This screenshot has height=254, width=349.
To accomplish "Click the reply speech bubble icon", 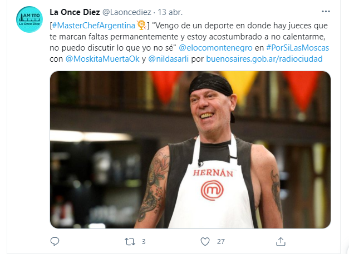I will pos(55,241).
